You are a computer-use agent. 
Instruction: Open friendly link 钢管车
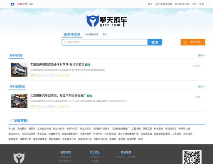(32, 129)
